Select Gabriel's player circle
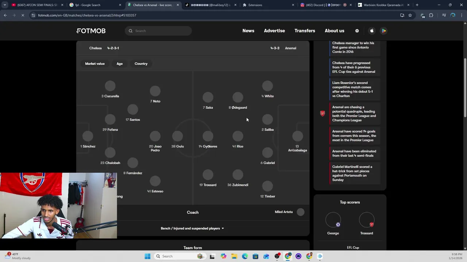This screenshot has height=262, width=467. [267, 153]
